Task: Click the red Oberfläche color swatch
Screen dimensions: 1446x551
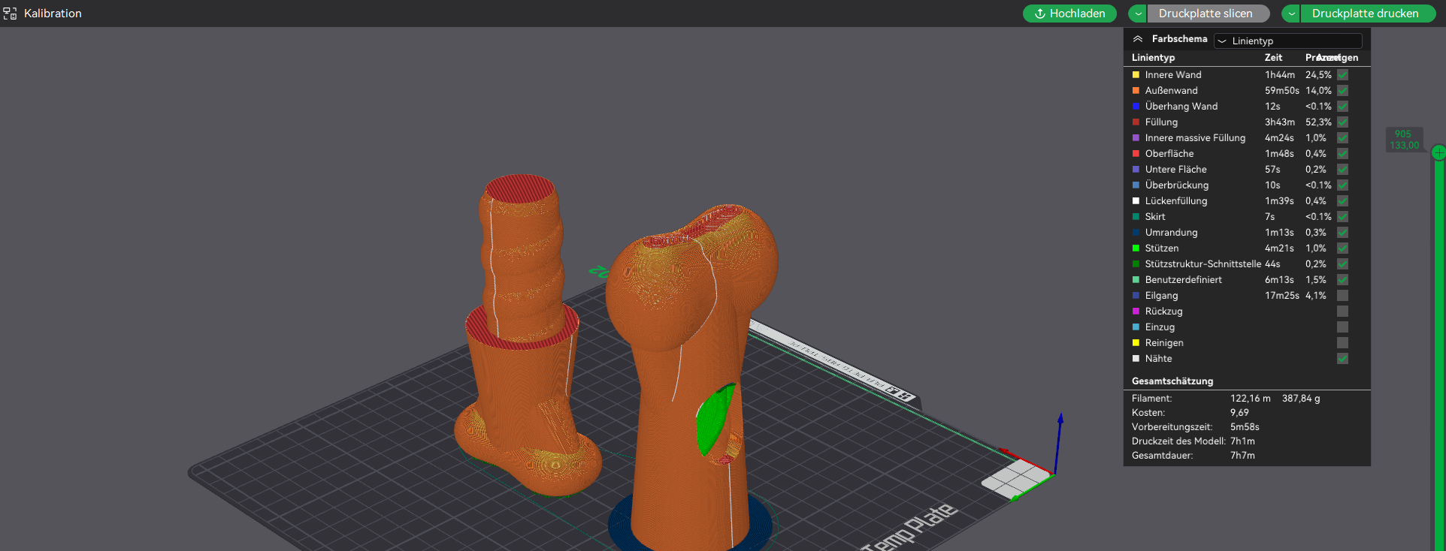Action: click(1136, 154)
